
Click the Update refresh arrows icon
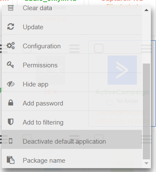(11, 27)
